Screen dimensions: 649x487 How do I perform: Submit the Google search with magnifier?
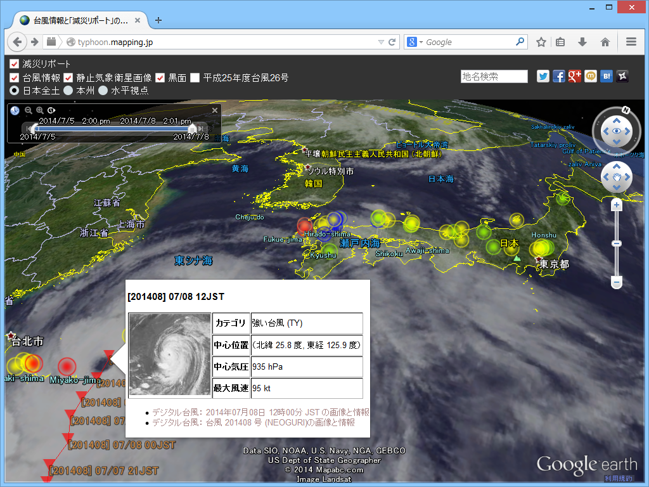(x=520, y=42)
